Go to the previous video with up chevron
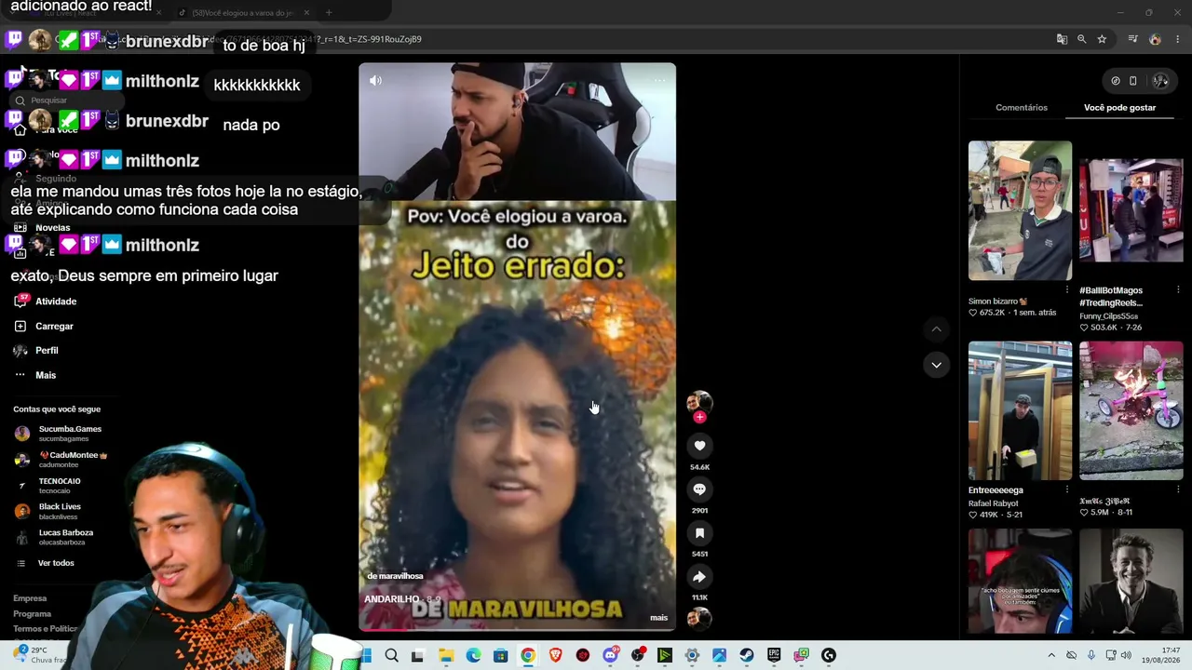The height and width of the screenshot is (670, 1192). pyautogui.click(x=936, y=329)
